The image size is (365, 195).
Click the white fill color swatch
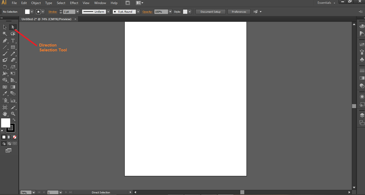tap(5, 123)
